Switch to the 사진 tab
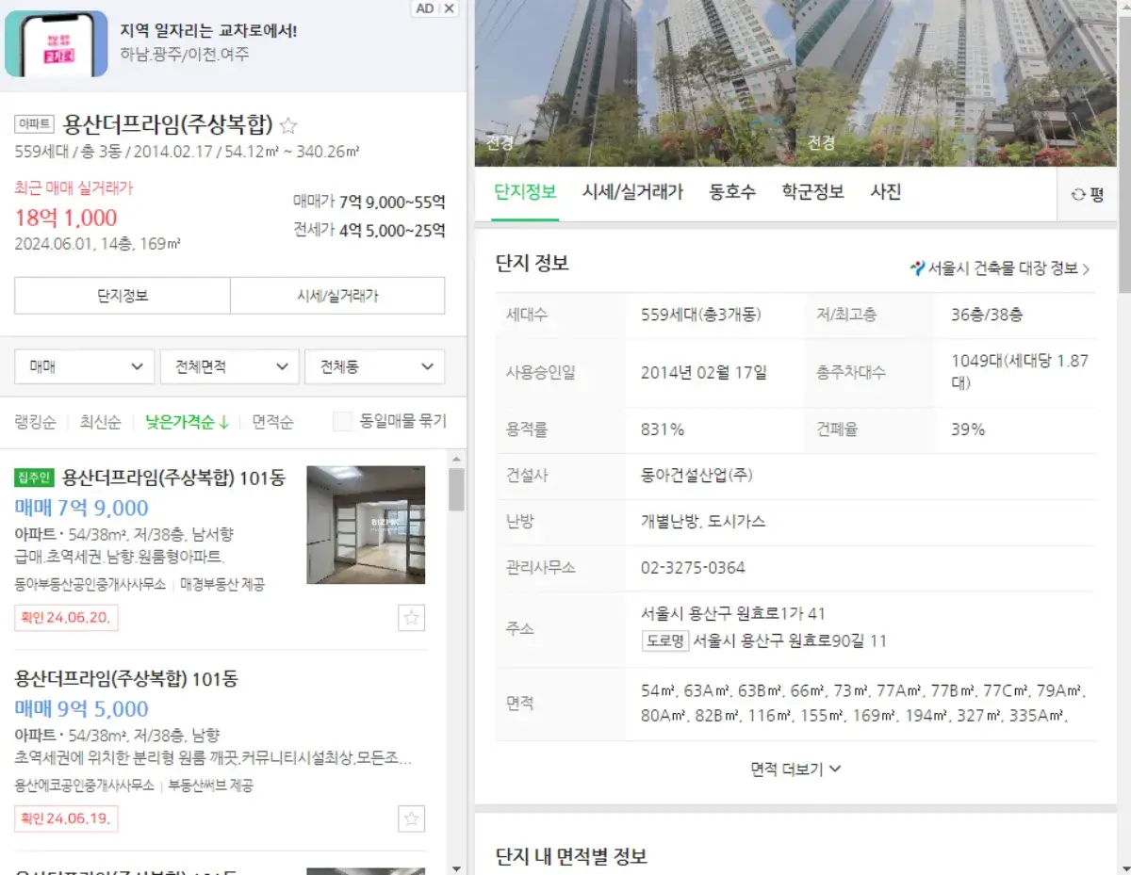This screenshot has width=1131, height=875. point(884,191)
